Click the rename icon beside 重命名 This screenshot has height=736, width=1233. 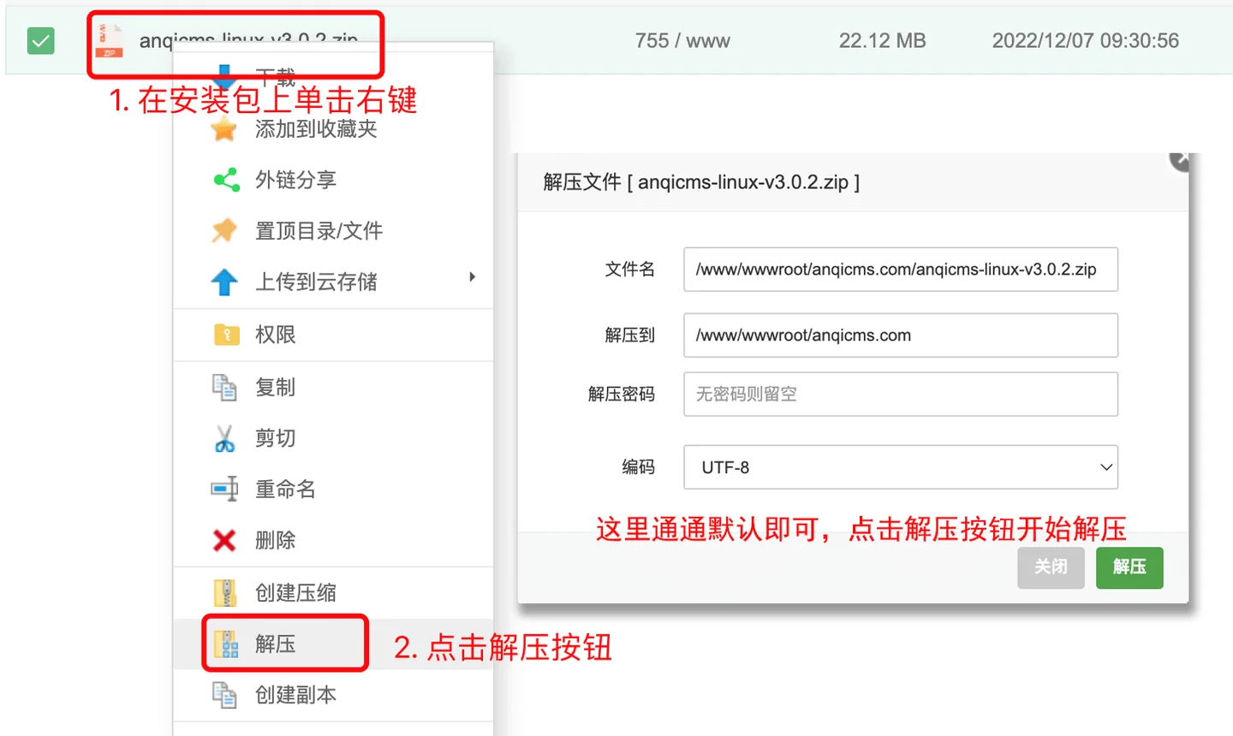click(x=224, y=489)
